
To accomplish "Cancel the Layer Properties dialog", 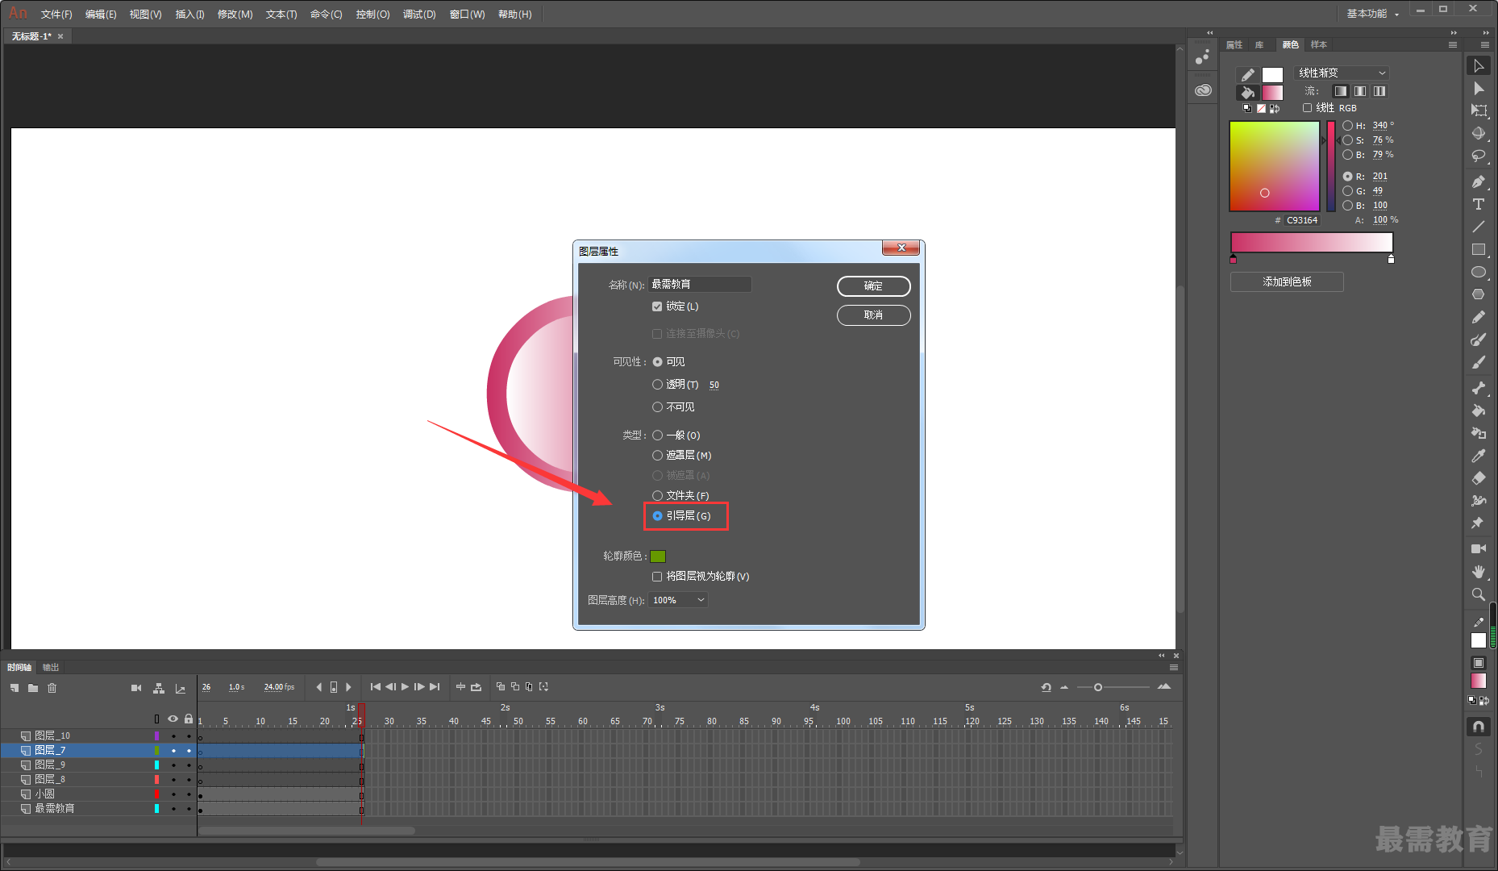I will pyautogui.click(x=874, y=315).
